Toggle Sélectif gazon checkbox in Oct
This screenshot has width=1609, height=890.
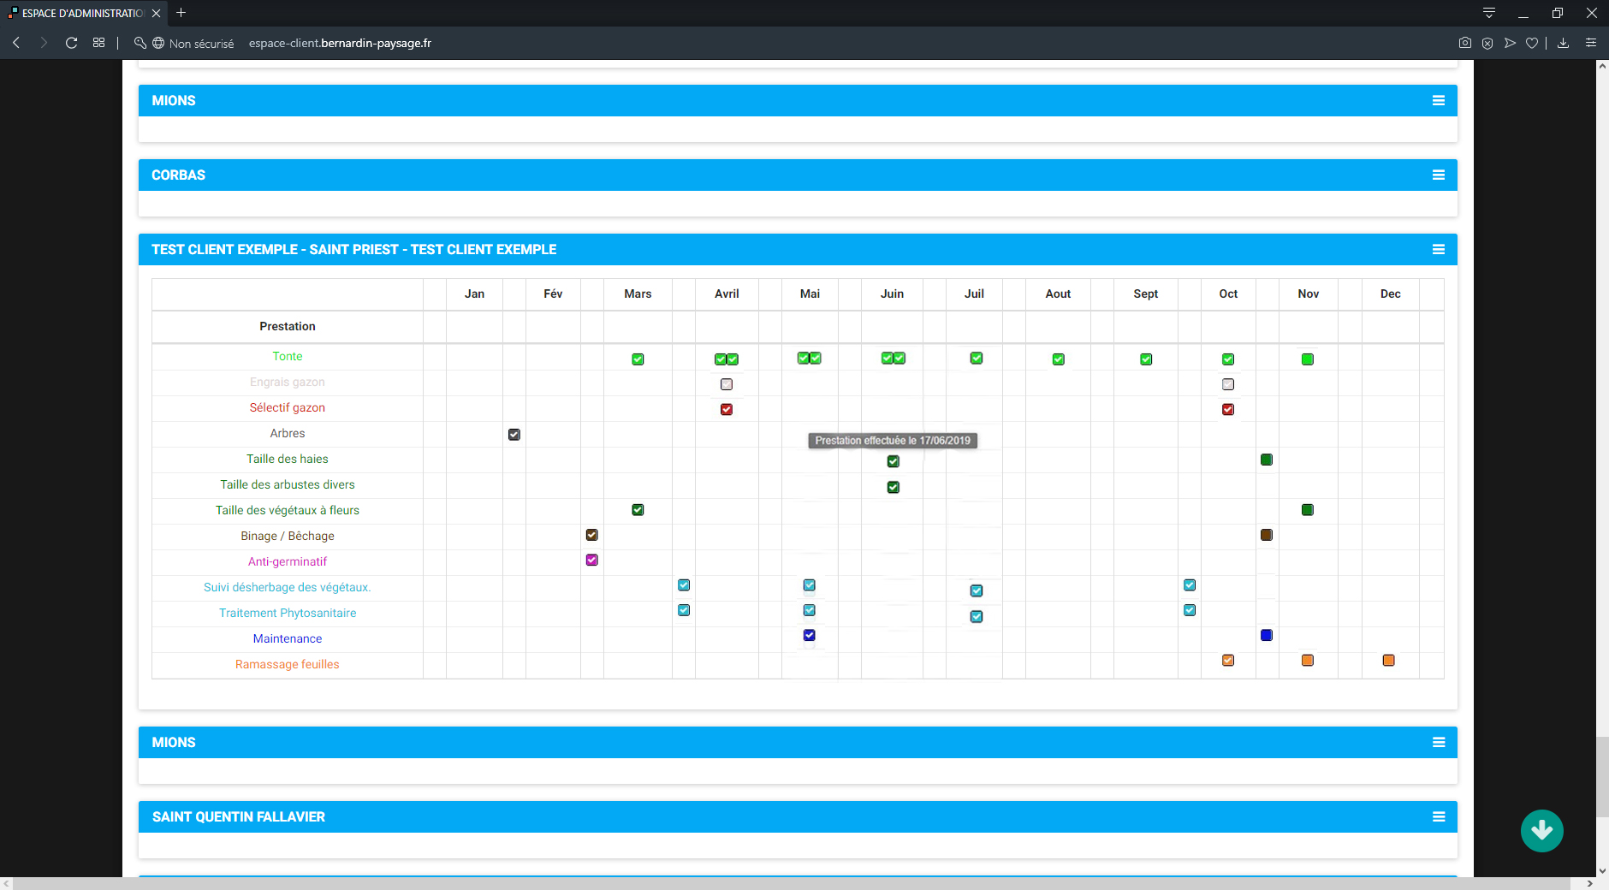pos(1228,409)
